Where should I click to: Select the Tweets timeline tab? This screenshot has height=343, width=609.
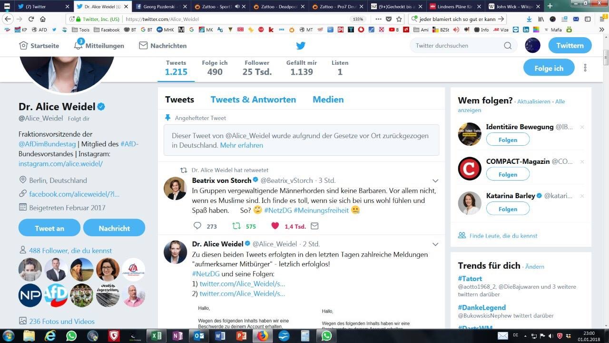click(x=179, y=100)
